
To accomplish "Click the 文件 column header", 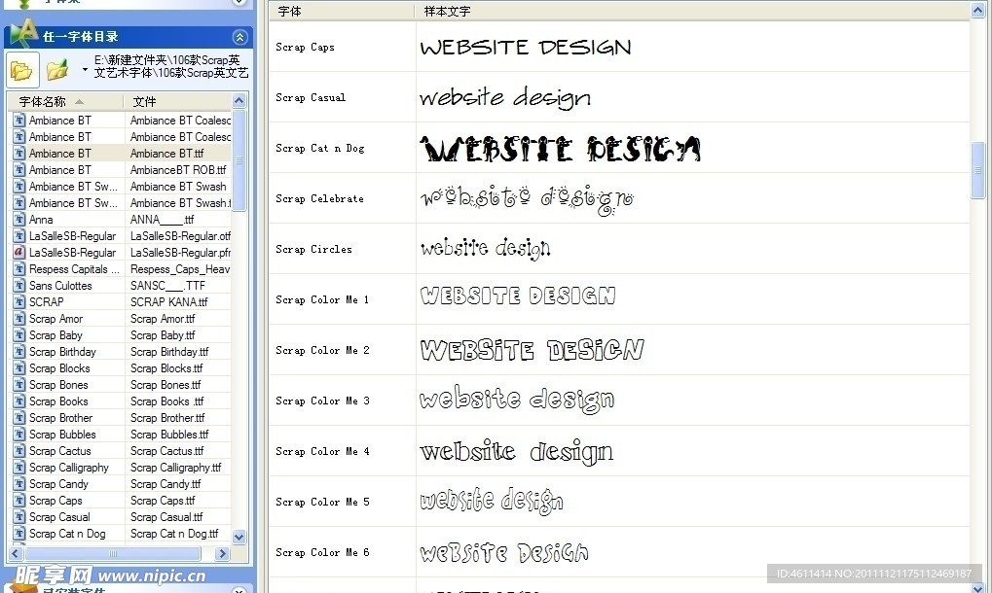I will (177, 101).
